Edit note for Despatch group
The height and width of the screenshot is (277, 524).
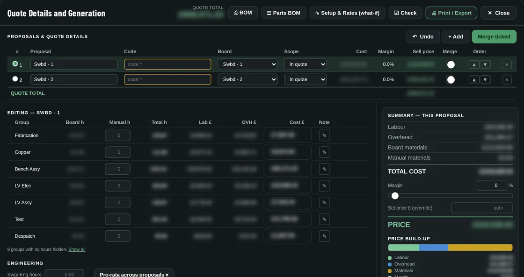324,236
